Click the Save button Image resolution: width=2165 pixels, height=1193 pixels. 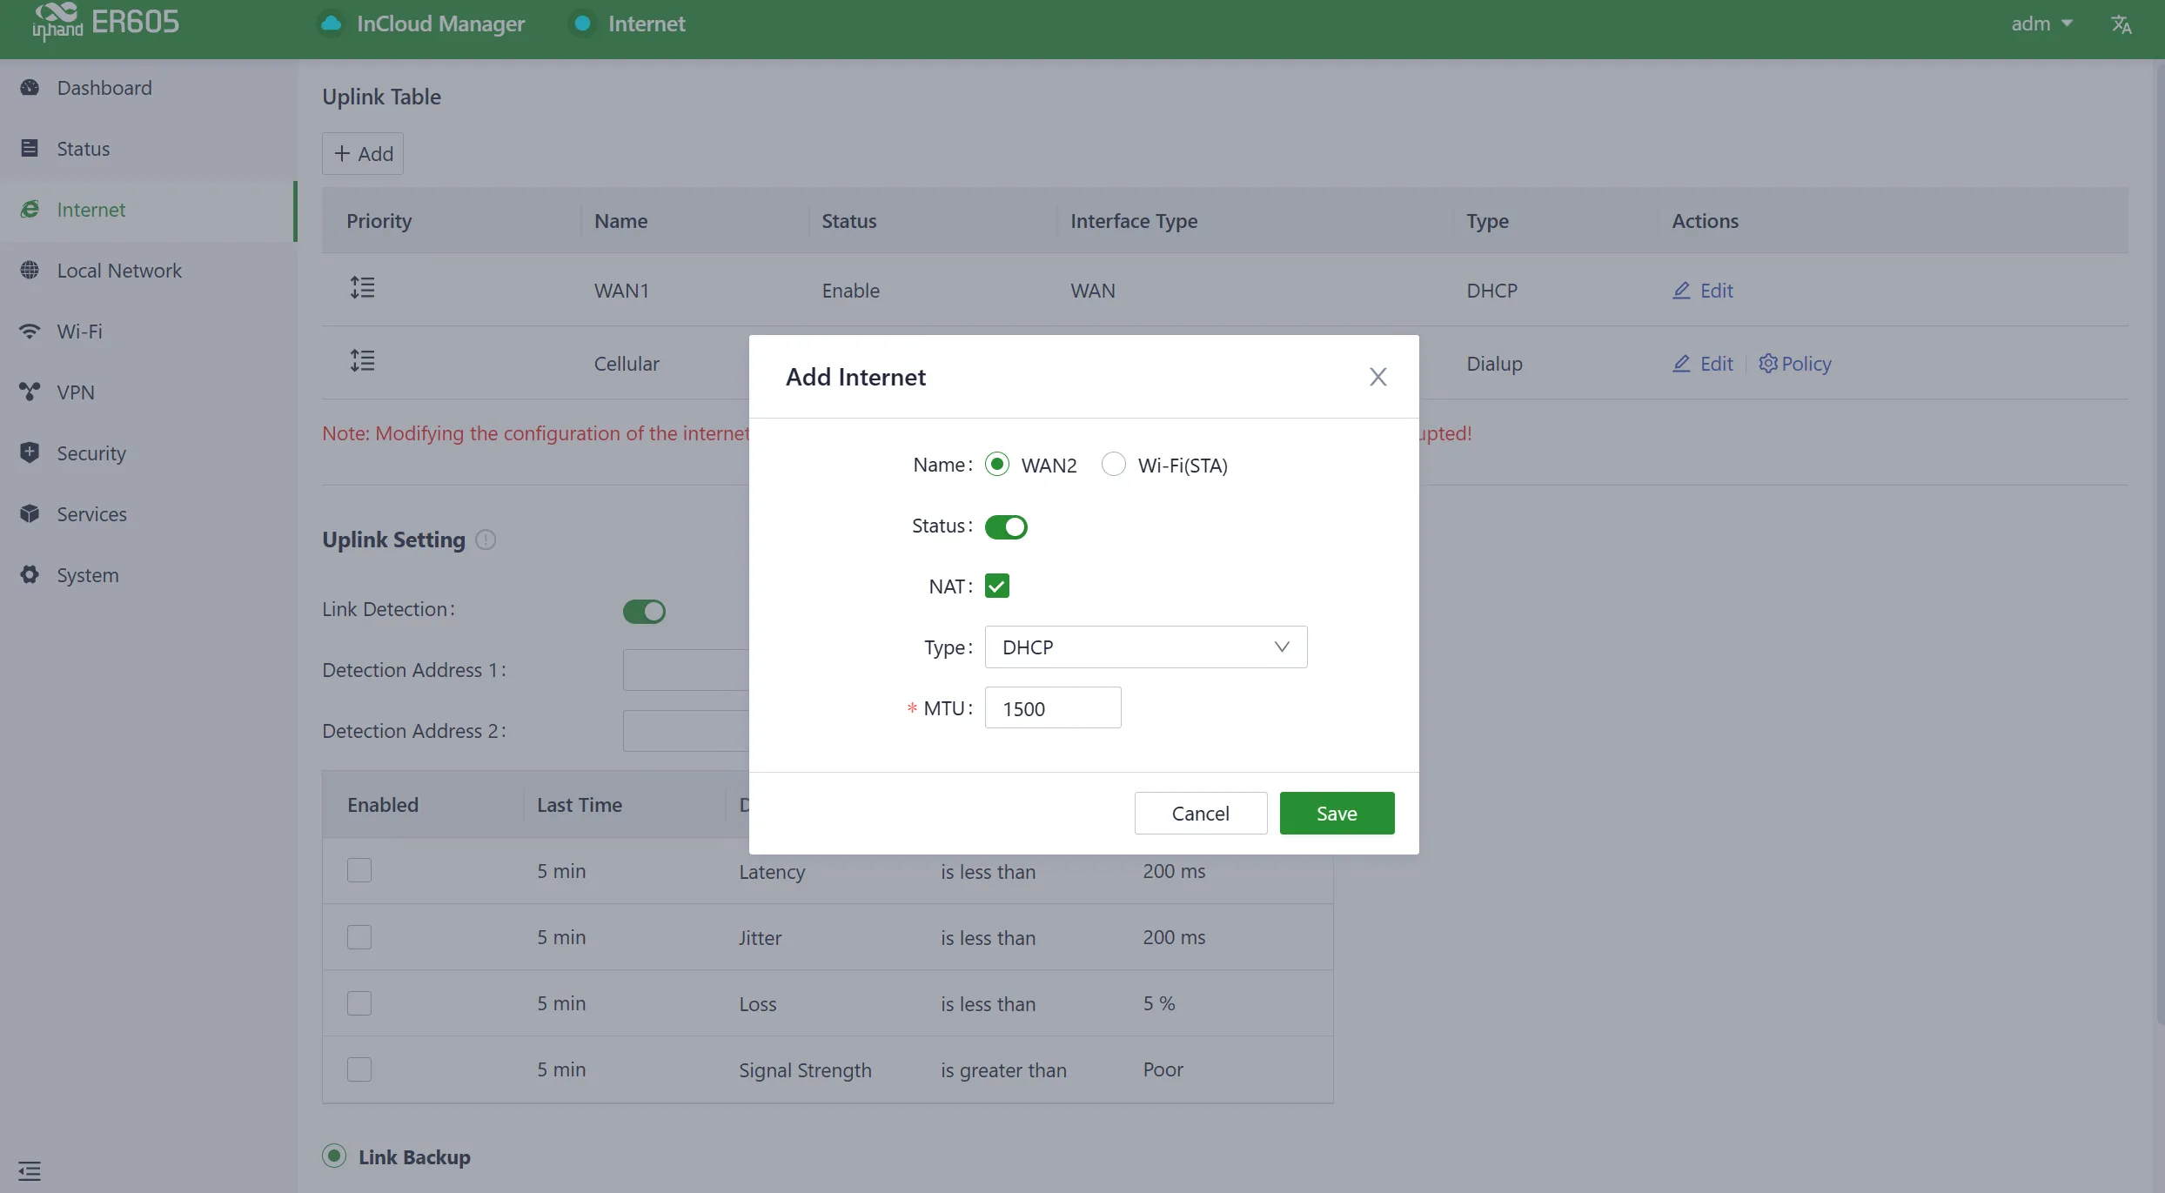(x=1337, y=813)
